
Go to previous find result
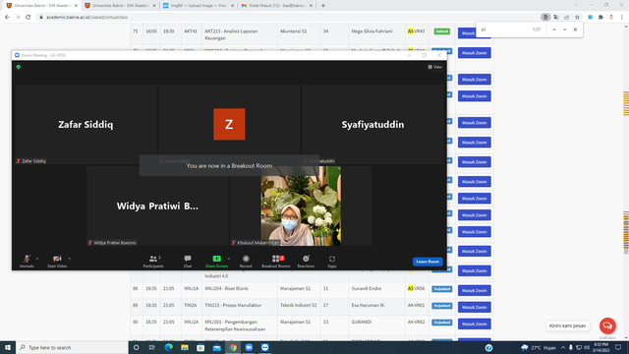tap(554, 29)
